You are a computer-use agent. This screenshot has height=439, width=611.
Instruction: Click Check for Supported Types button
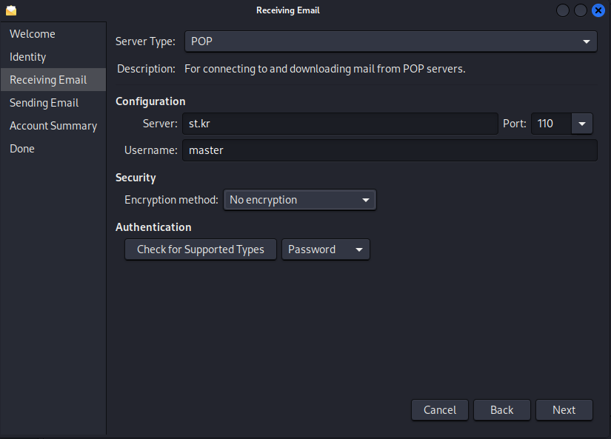201,249
